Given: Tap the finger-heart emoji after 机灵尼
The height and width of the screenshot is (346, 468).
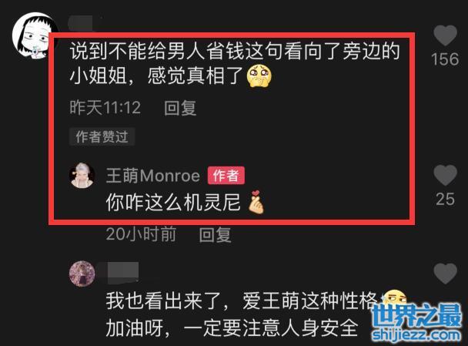Looking at the screenshot, I should 256,203.
